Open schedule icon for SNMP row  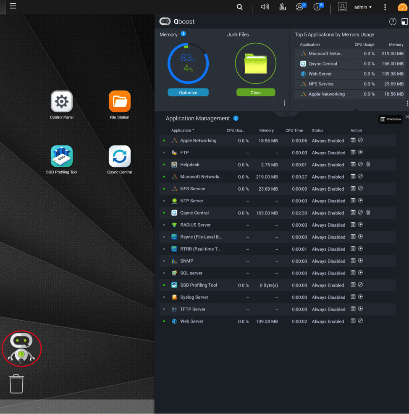coord(353,261)
